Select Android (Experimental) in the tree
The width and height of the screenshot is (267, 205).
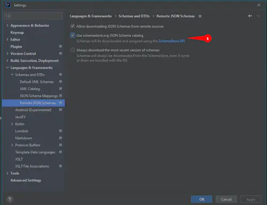(33, 110)
